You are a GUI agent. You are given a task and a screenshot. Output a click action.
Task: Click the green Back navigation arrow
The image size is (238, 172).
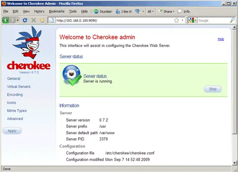click(x=6, y=20)
